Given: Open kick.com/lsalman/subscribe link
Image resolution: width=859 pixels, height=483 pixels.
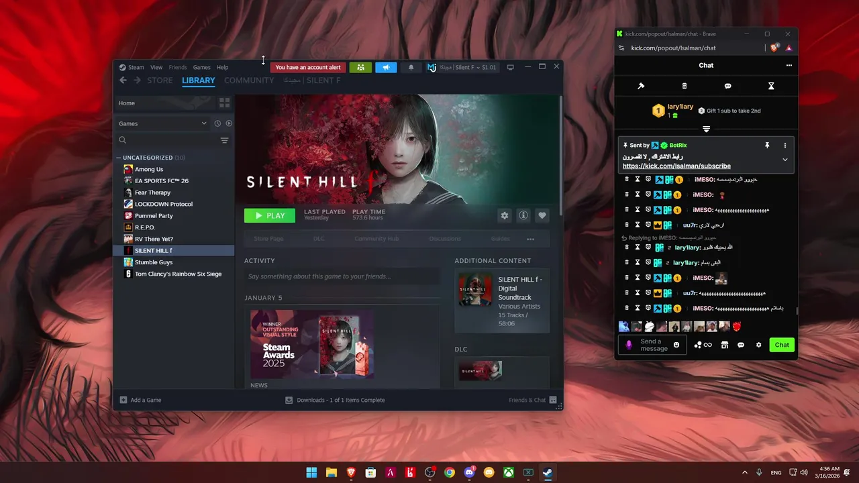Looking at the screenshot, I should tap(676, 166).
